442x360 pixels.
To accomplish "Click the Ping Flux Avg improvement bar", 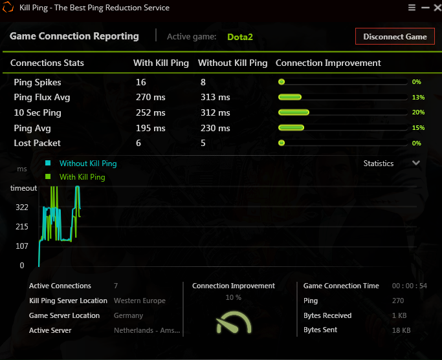I will coord(343,97).
